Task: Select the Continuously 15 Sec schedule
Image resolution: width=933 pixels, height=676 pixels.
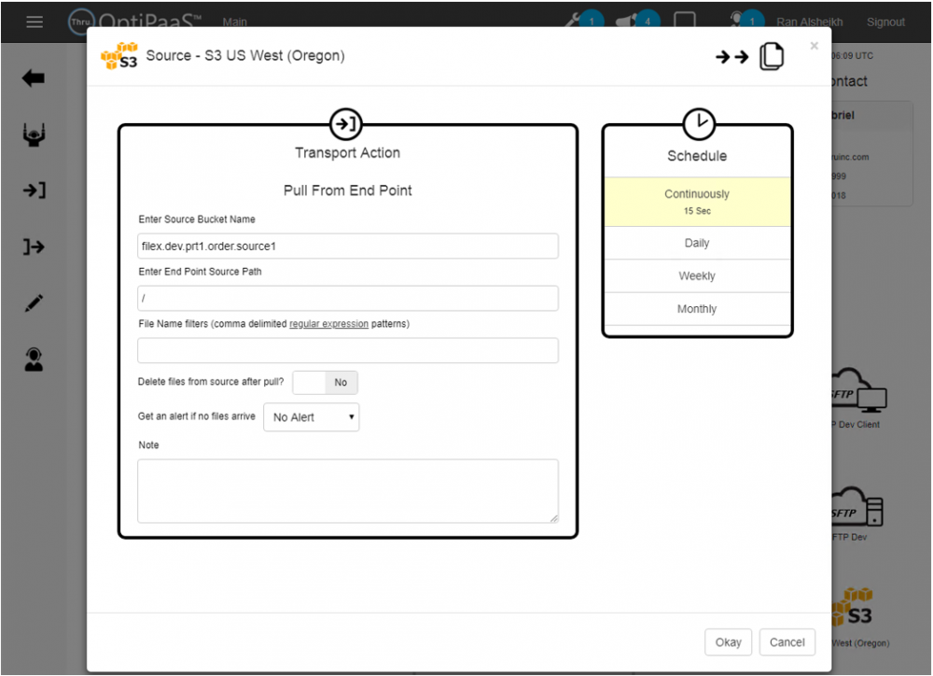Action: click(697, 202)
